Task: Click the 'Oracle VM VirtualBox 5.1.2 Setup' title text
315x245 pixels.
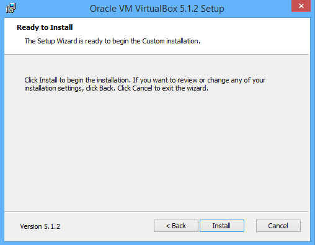Action: point(157,9)
